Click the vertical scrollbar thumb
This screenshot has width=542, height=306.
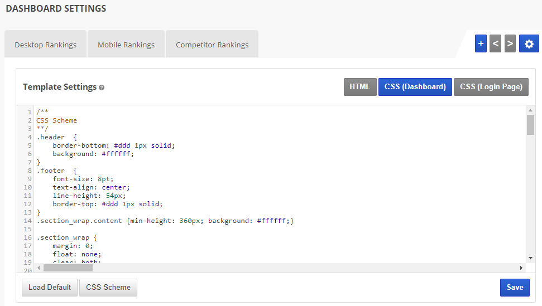[x=530, y=125]
